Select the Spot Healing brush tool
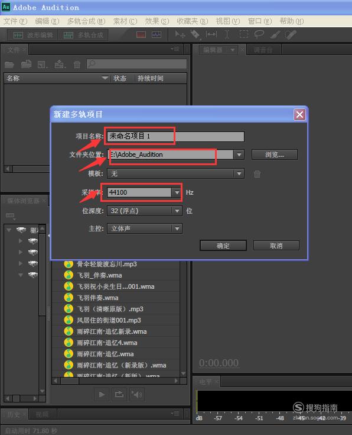 (291, 34)
